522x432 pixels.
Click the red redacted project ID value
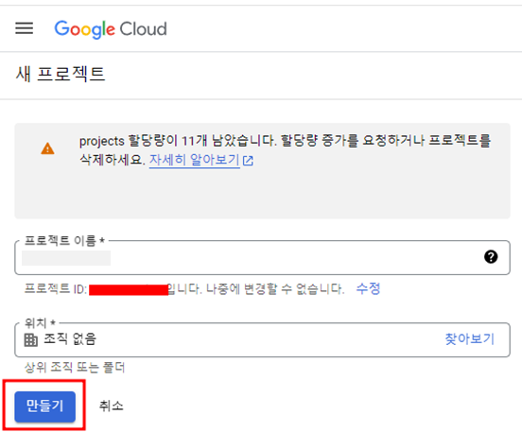(x=129, y=289)
